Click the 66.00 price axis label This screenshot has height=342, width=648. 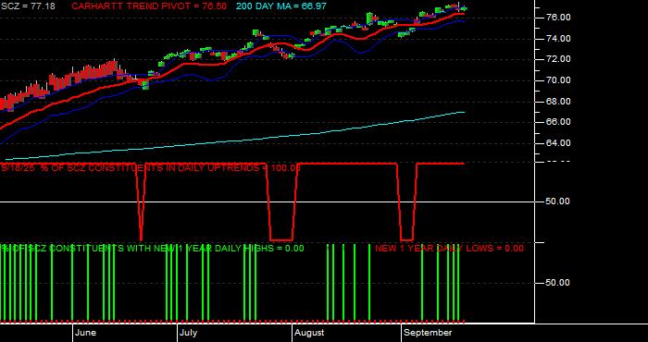(x=559, y=122)
